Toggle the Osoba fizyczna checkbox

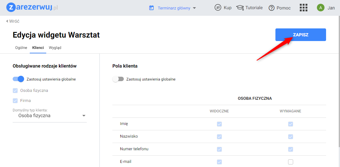pyautogui.click(x=15, y=91)
